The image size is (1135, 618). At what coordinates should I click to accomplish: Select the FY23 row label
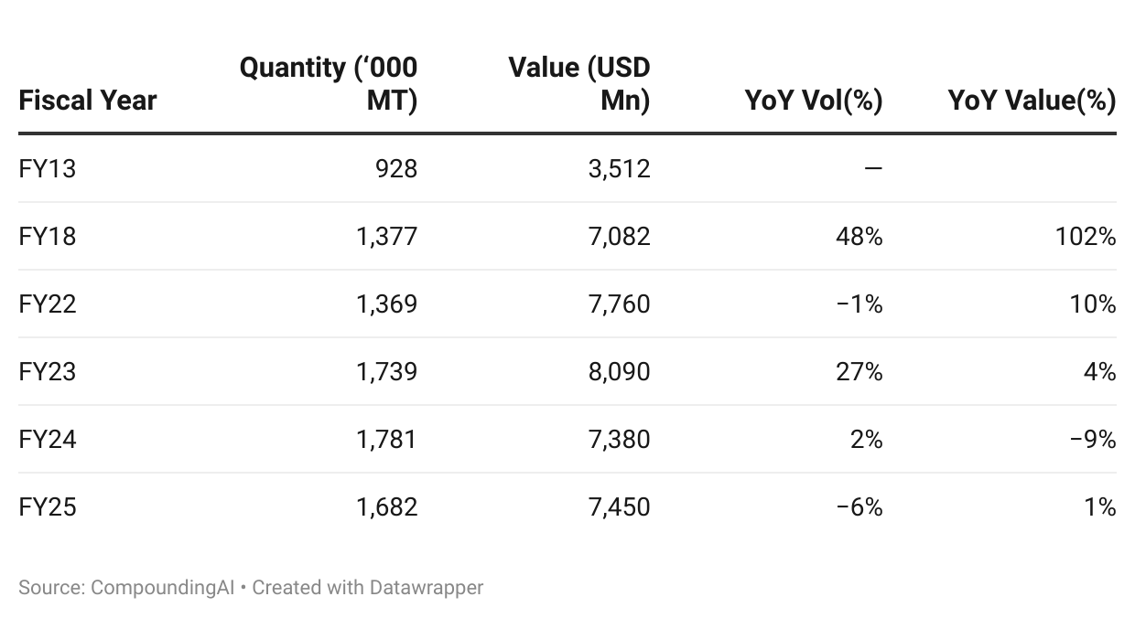tap(48, 371)
